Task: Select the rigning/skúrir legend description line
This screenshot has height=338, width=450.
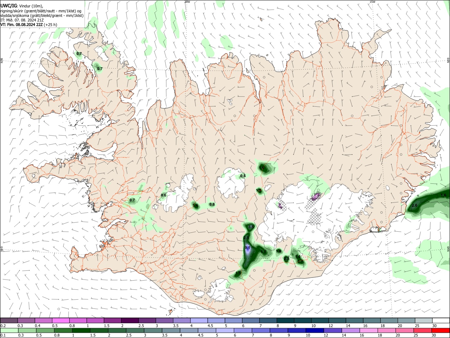Action: pyautogui.click(x=41, y=11)
